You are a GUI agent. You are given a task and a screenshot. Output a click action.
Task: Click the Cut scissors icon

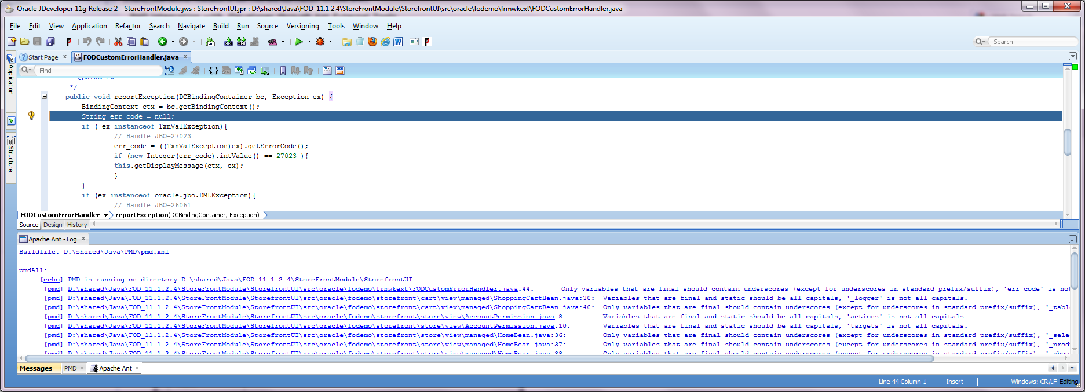pos(118,42)
